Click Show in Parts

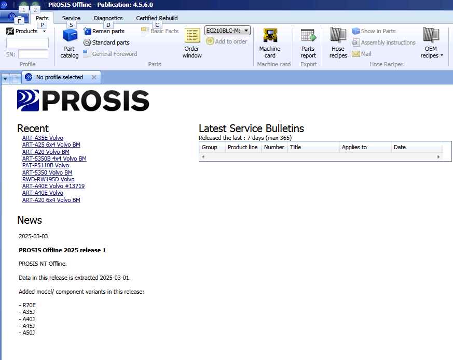(x=374, y=31)
